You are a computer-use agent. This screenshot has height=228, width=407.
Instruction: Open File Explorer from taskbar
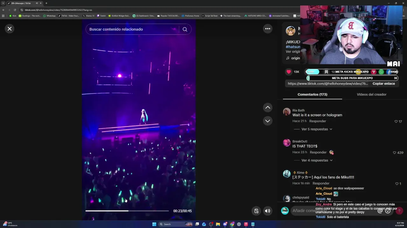[218, 224]
